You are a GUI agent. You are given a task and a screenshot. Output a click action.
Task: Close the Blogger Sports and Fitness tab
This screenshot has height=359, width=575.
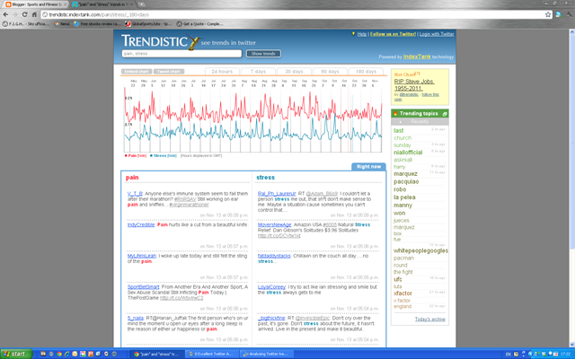(x=66, y=4)
